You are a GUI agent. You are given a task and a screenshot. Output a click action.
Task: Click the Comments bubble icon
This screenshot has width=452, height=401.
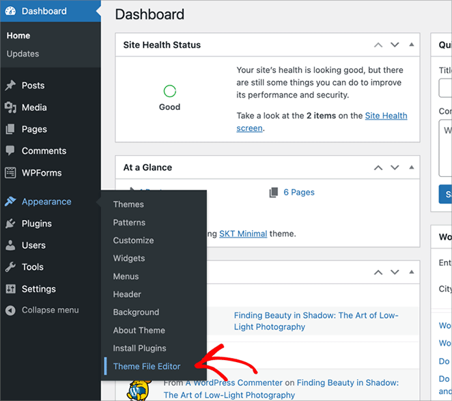coord(10,151)
